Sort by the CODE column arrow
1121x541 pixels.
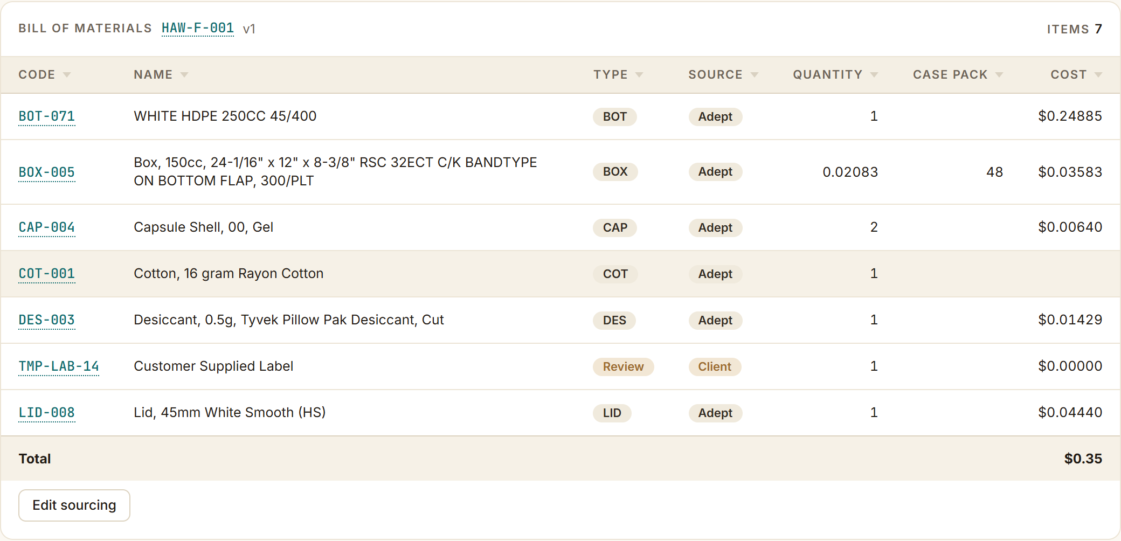67,75
